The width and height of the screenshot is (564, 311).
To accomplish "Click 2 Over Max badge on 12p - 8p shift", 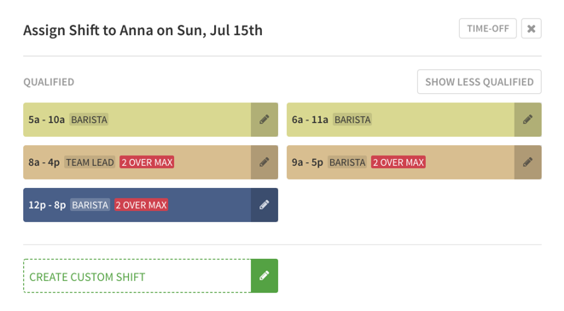I will [142, 205].
